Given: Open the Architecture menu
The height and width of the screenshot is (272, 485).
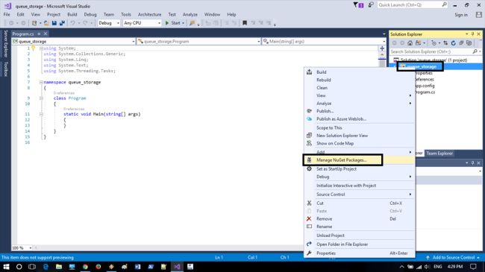Looking at the screenshot, I should point(150,14).
